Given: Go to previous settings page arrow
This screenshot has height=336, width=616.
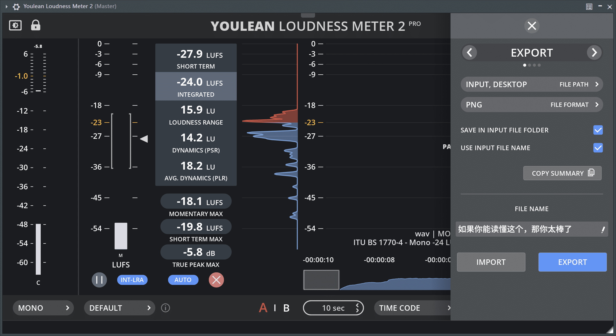Looking at the screenshot, I should pyautogui.click(x=469, y=53).
